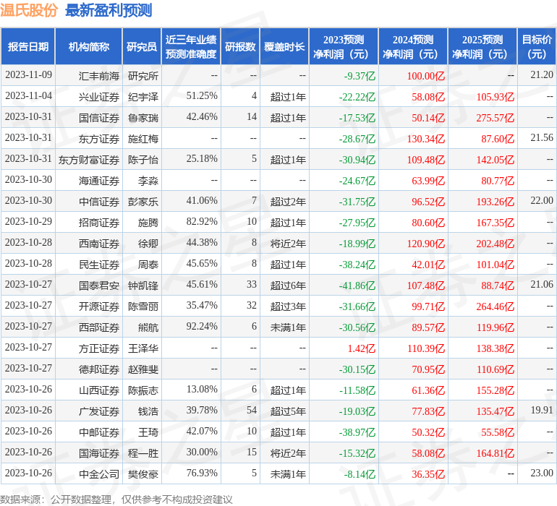Click accuracy value 76.93%
557x506 pixels.
click(202, 473)
